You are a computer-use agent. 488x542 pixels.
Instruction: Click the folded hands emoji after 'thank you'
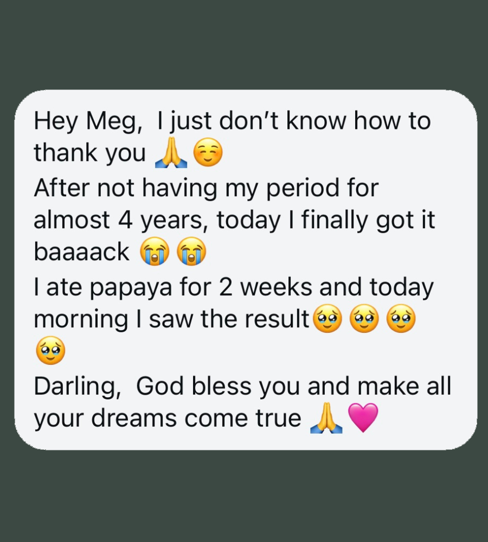(x=171, y=152)
